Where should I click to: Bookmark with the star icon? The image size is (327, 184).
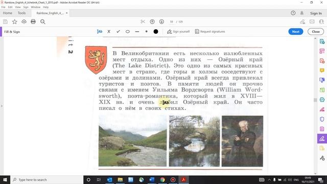[15, 21]
